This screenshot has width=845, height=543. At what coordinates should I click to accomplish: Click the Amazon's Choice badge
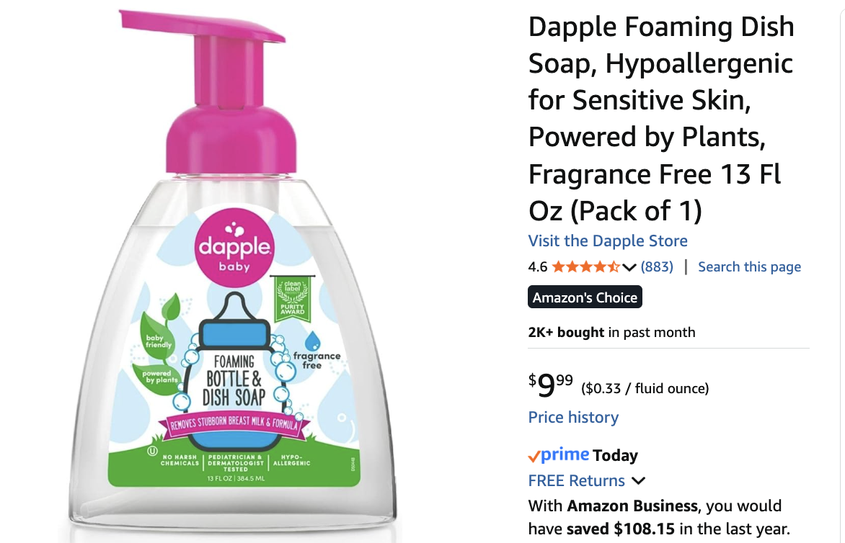click(585, 297)
